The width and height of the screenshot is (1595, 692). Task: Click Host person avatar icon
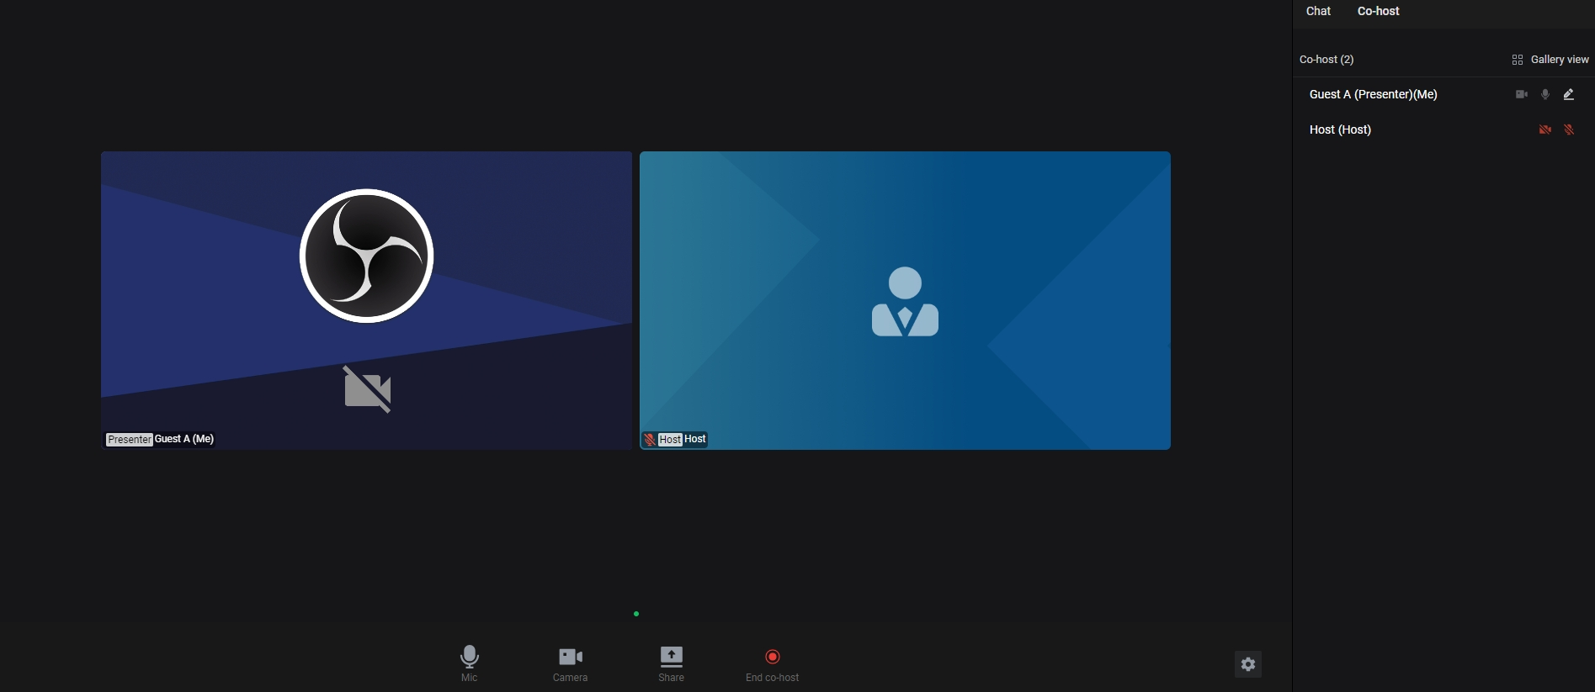pos(905,302)
